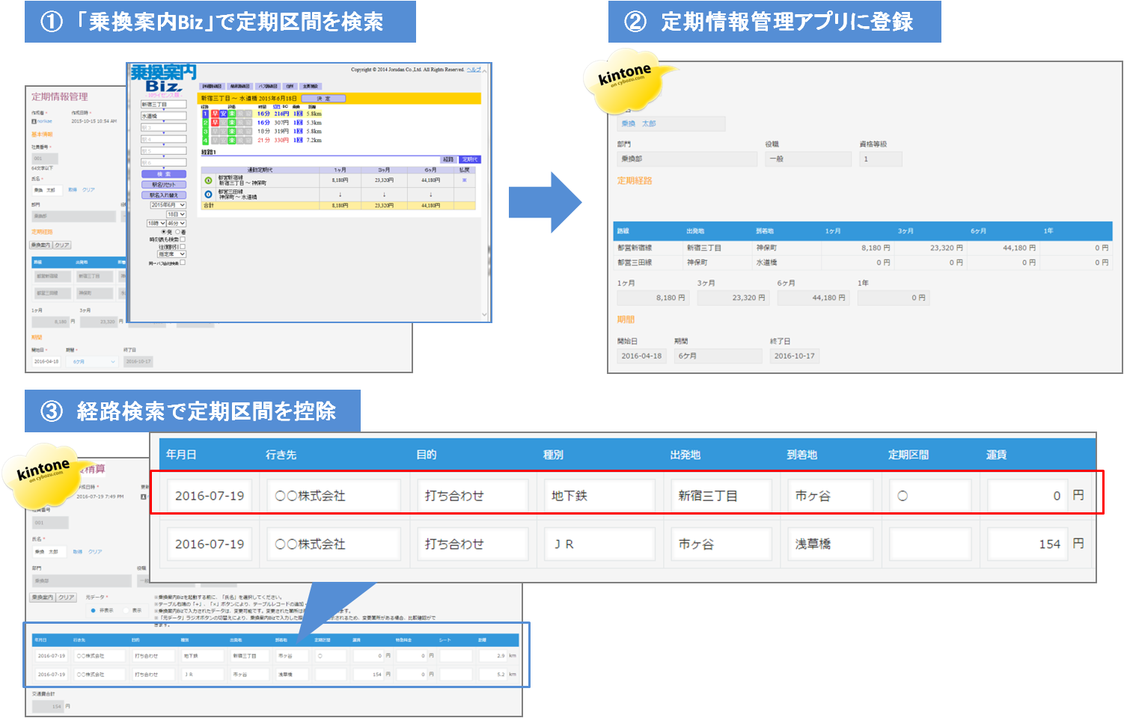Image resolution: width=1124 pixels, height=718 pixels.
Task: Open the 46分 minute dropdown
Action: (176, 223)
